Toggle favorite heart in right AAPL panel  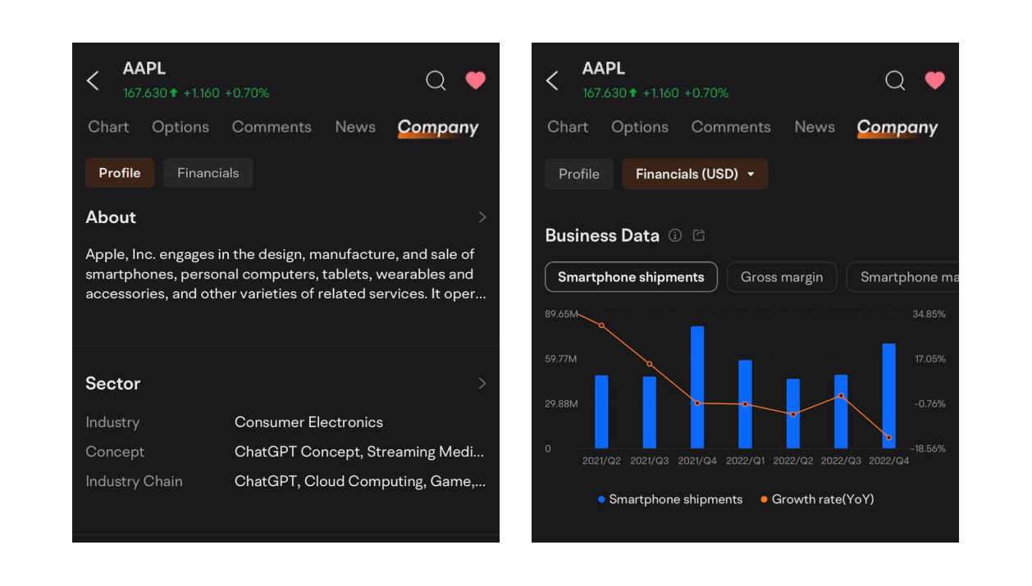935,79
